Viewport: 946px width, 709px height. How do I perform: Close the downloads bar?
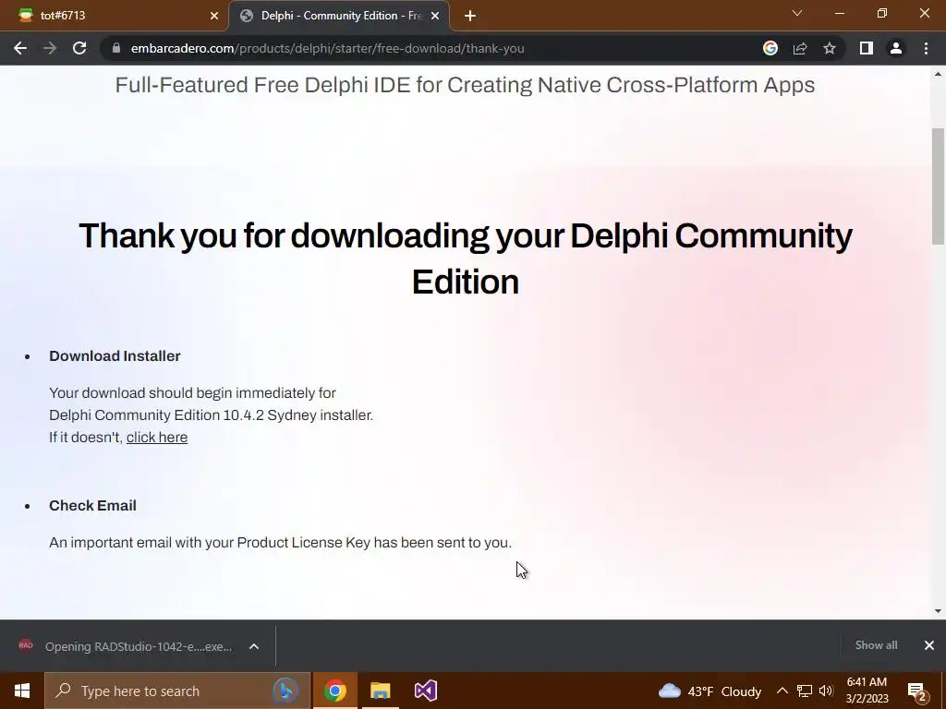coord(929,645)
